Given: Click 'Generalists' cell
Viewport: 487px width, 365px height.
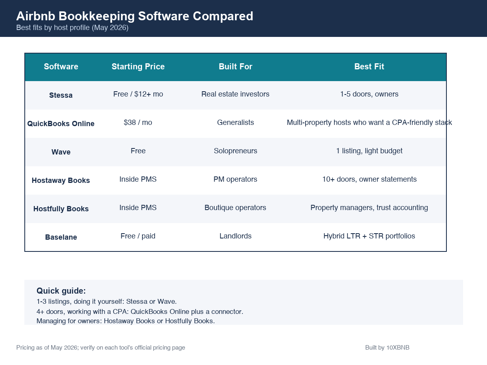Looking at the screenshot, I should pos(235,122).
